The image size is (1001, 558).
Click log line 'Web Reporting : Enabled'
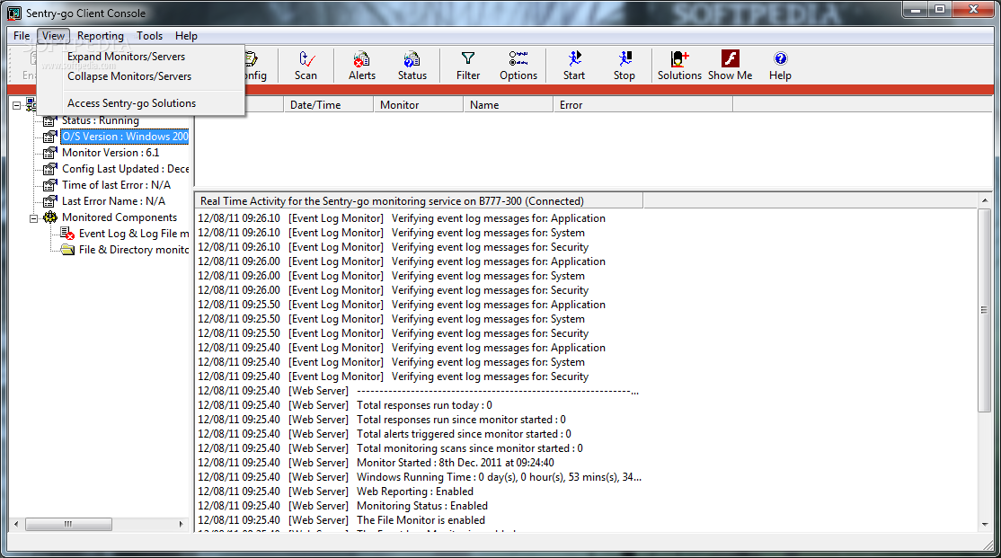coord(415,492)
